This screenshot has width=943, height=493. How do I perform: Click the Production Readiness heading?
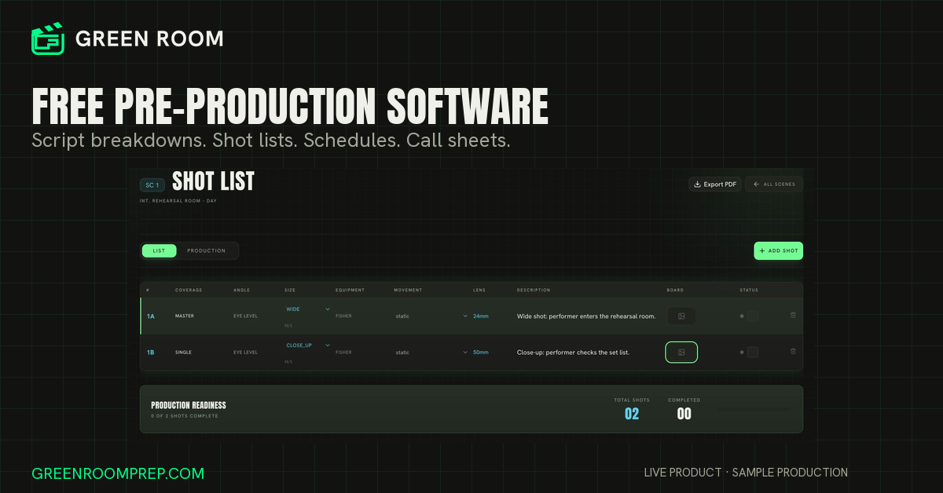click(189, 405)
